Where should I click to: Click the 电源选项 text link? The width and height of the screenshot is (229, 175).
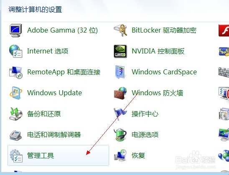[145, 134]
